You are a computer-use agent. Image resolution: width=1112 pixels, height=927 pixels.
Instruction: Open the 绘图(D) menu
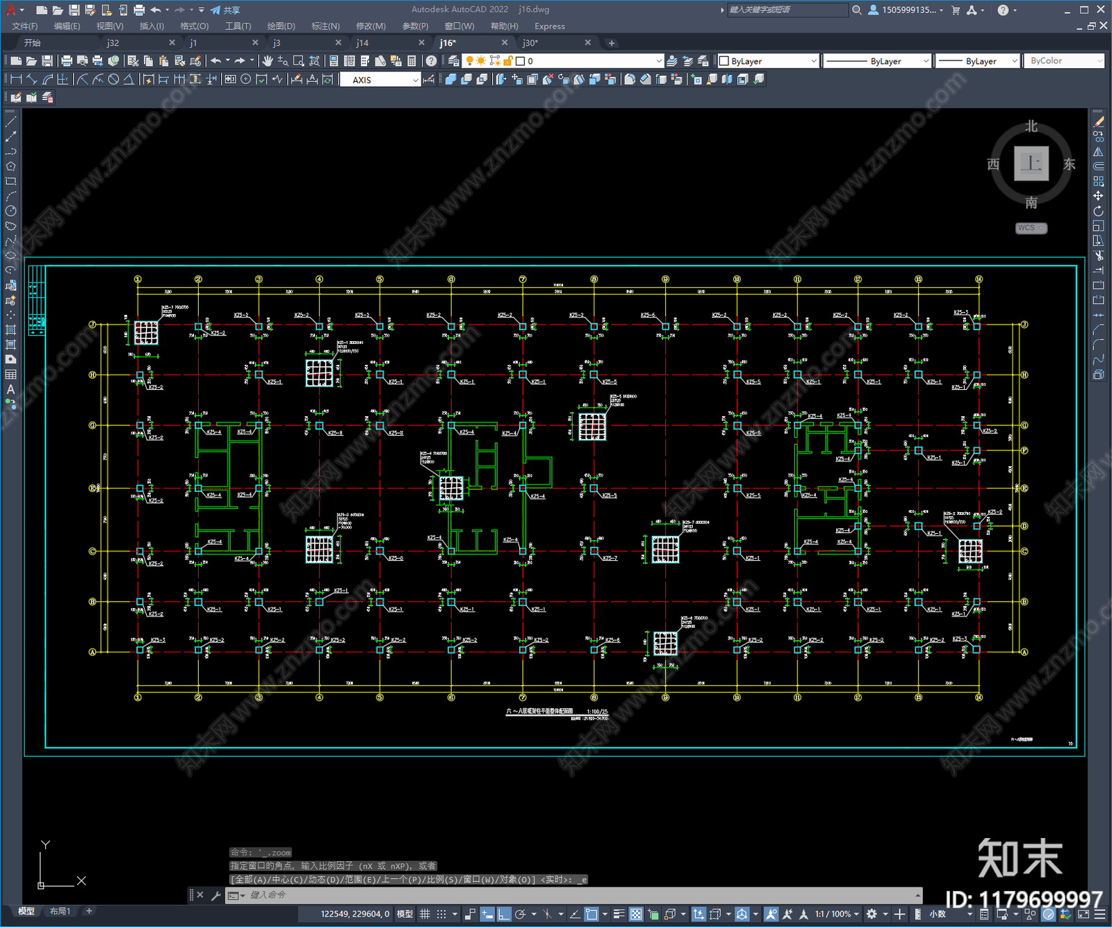pos(281,26)
